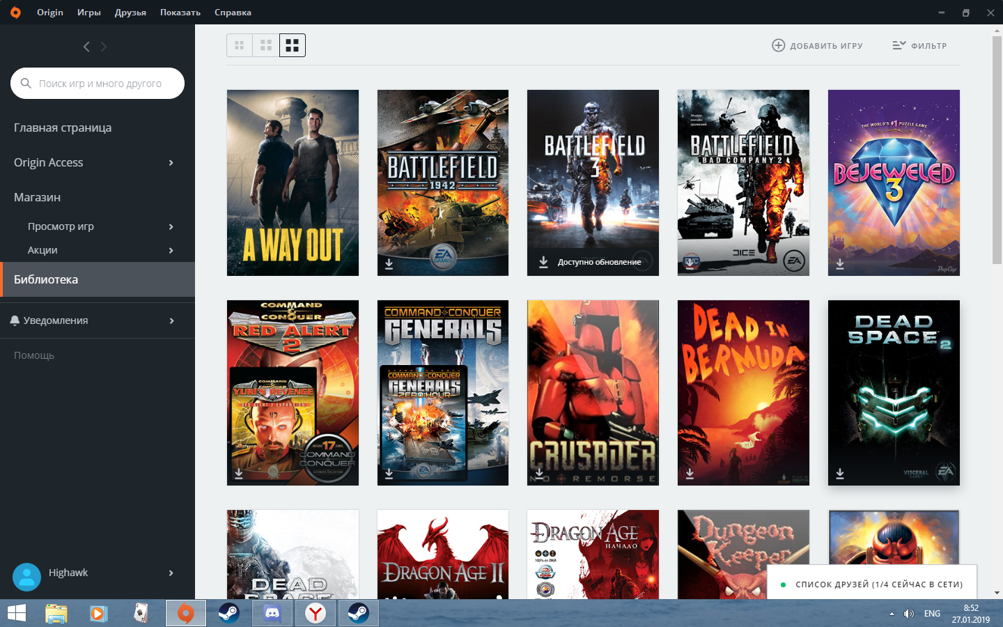Select Dungeon Keeper game cover
This screenshot has width=1003, height=627.
[x=743, y=555]
